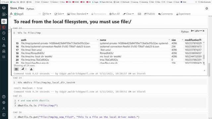This screenshot has width=212, height=119.
Task: Open the Help question mark icon
Action: 4,97
